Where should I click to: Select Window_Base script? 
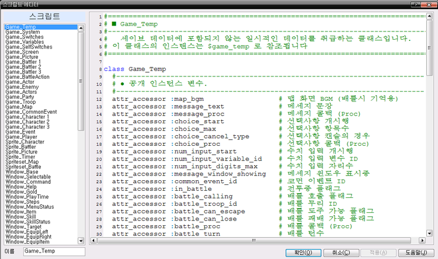[41, 172]
